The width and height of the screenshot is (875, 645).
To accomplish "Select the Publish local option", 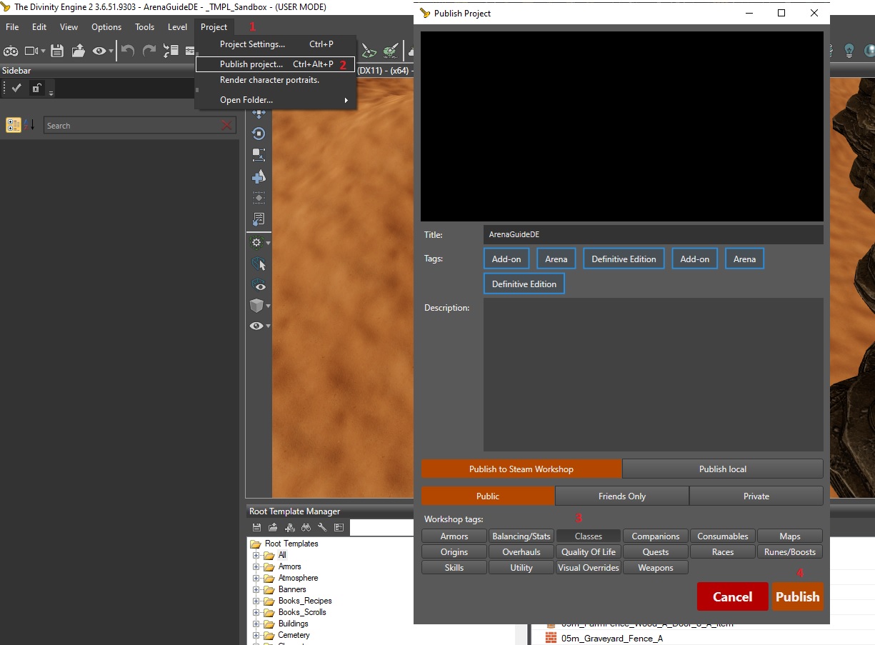I will pyautogui.click(x=723, y=469).
